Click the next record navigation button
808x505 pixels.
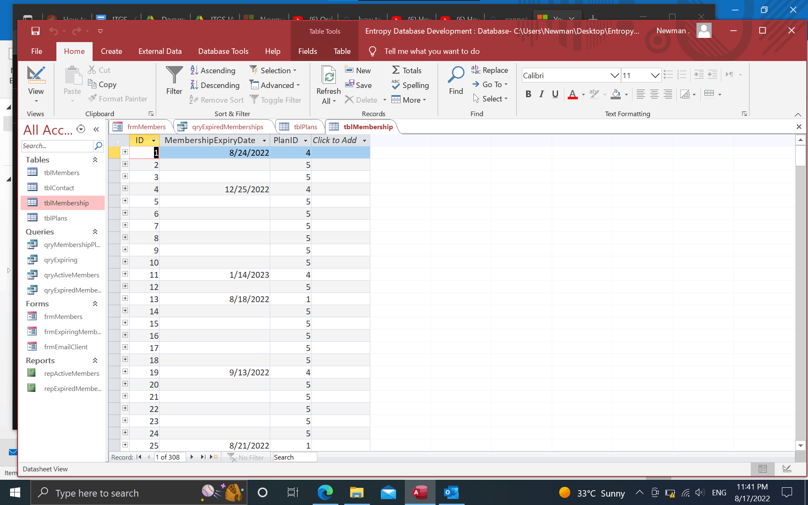[x=192, y=457]
